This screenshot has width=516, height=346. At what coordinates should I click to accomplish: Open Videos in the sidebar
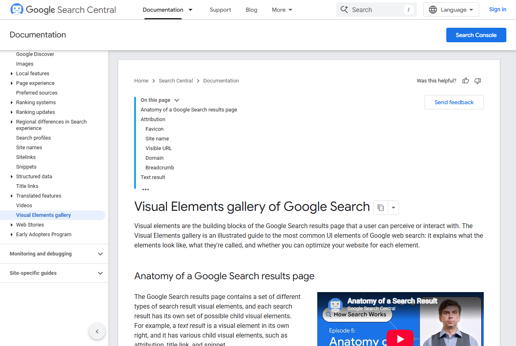(24, 206)
